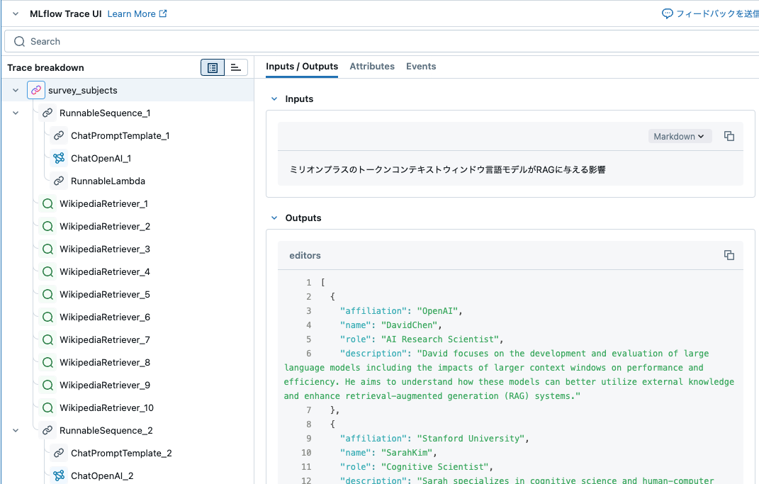This screenshot has width=759, height=484.
Task: Click the ChatPromptTemplate_2 link icon
Action: tap(59, 453)
